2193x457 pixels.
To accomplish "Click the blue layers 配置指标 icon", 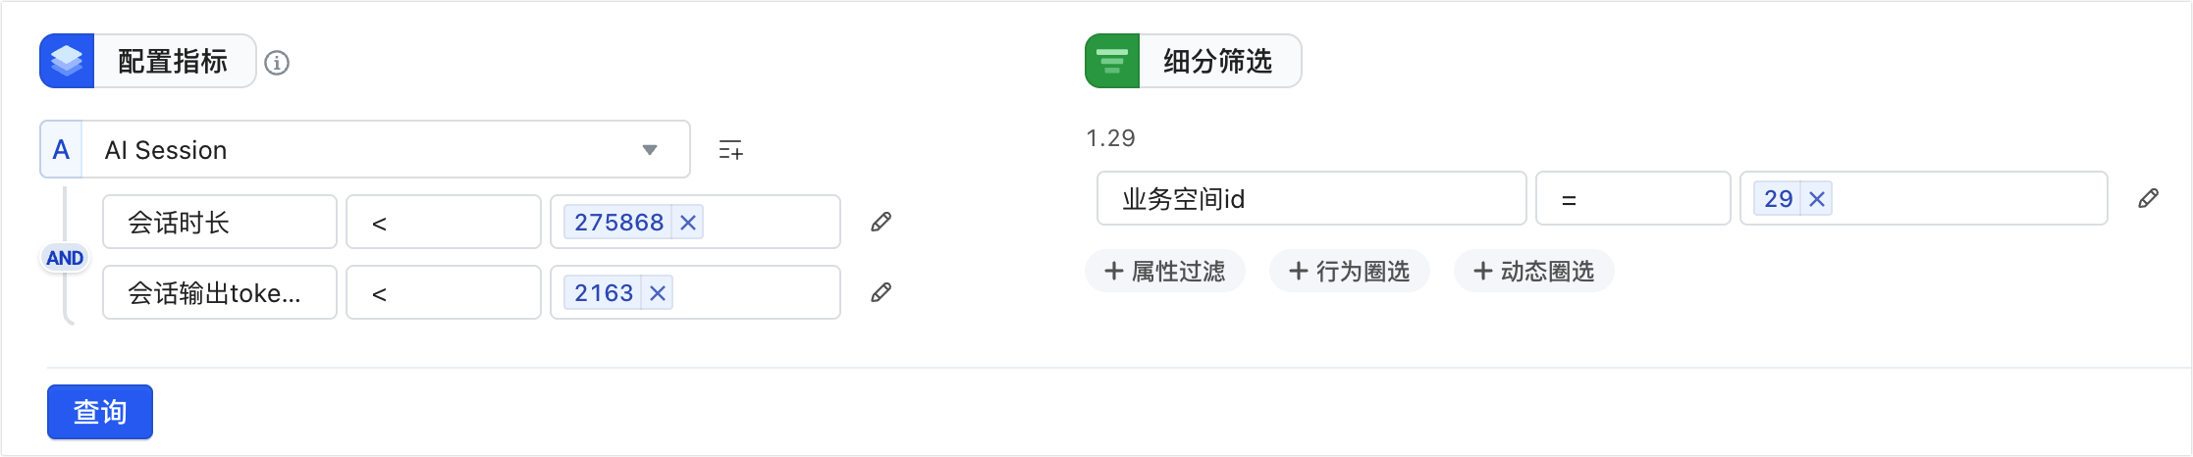I will pos(67,61).
